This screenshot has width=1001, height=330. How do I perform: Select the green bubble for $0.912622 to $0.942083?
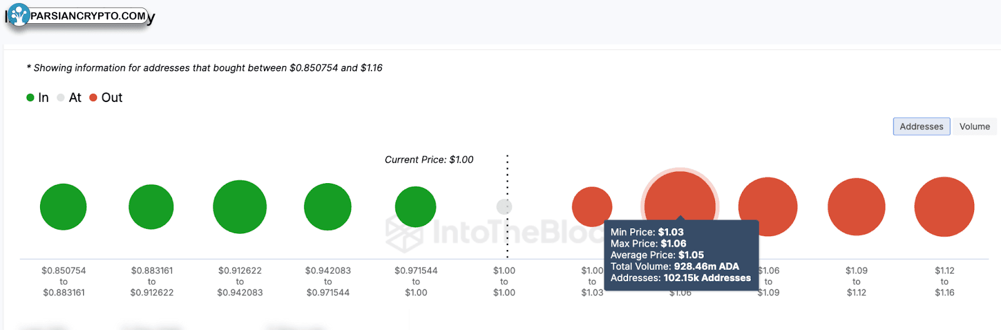coord(240,207)
